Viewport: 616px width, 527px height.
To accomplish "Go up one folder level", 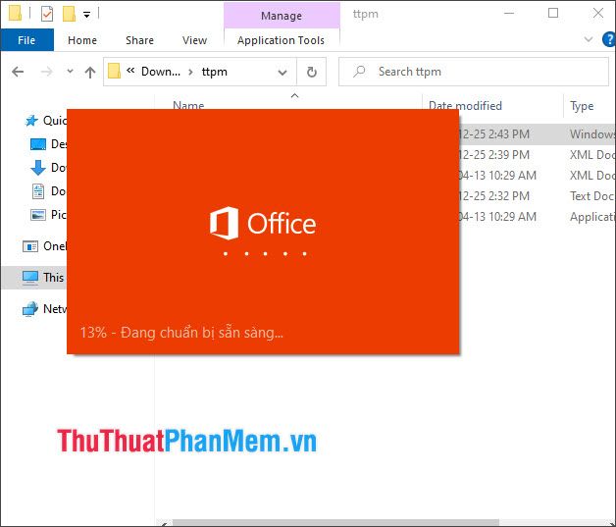I will point(90,72).
